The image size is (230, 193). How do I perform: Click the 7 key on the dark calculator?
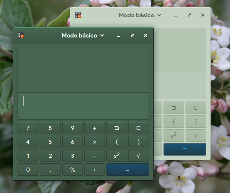click(x=28, y=128)
